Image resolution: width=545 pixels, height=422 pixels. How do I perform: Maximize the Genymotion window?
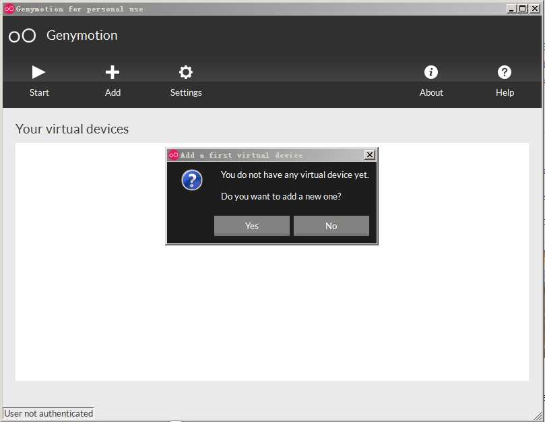point(522,9)
